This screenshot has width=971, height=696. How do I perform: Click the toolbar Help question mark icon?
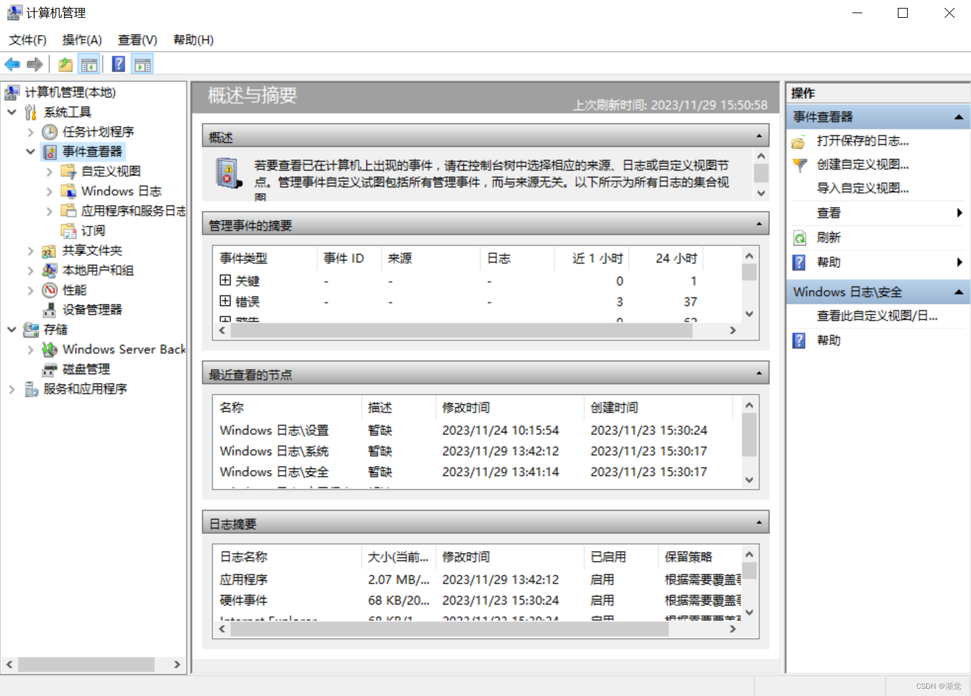point(119,64)
